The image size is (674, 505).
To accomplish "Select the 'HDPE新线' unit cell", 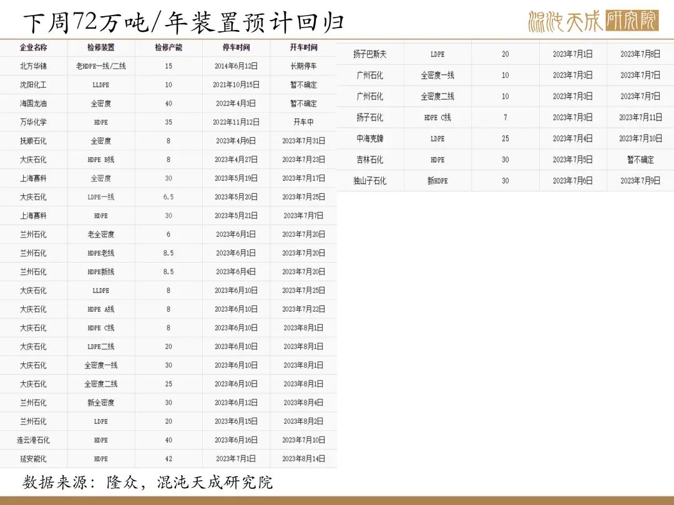I will [101, 272].
